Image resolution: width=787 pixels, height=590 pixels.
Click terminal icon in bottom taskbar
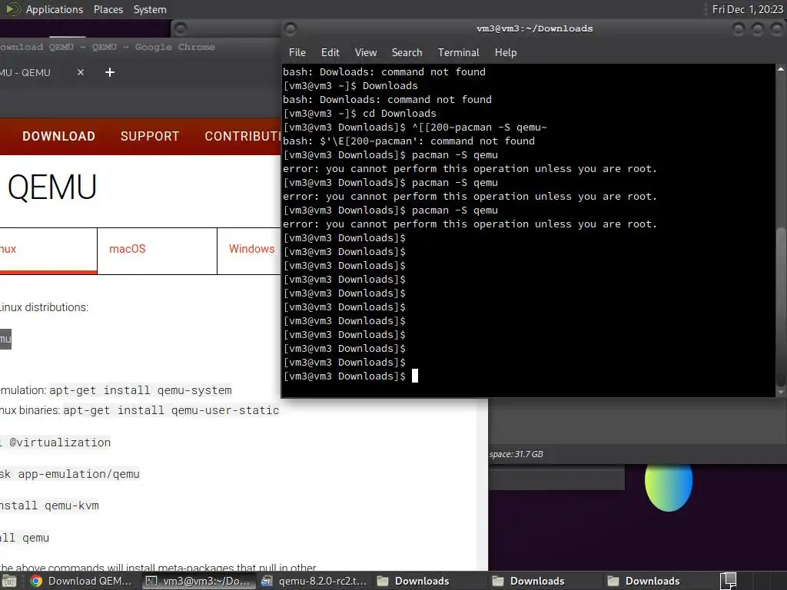tap(151, 581)
